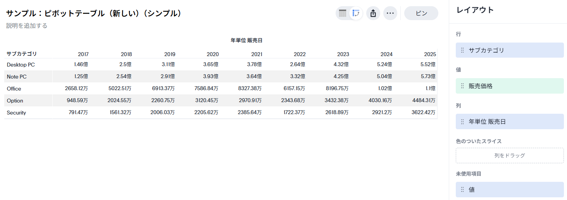567x200 pixels.
Task: Switch to the table view icon
Action: coord(343,13)
